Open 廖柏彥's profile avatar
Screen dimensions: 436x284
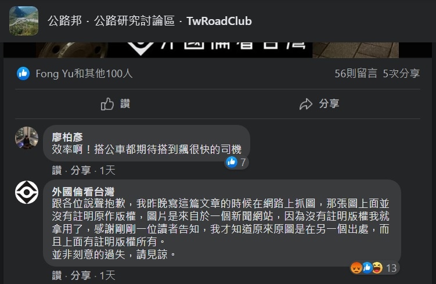(x=27, y=138)
